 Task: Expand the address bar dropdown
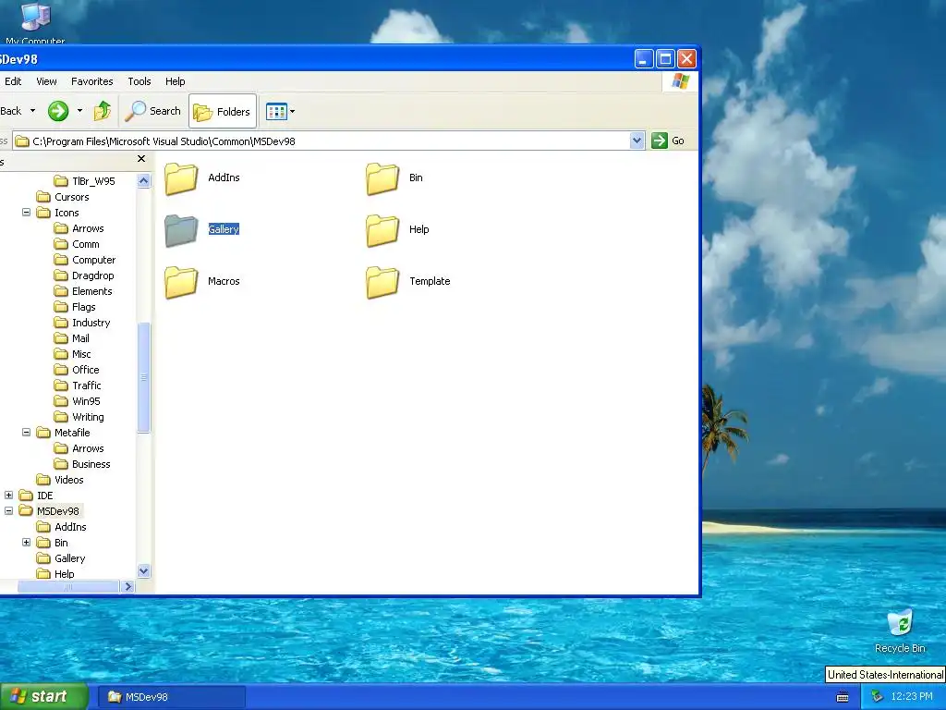[x=637, y=141]
